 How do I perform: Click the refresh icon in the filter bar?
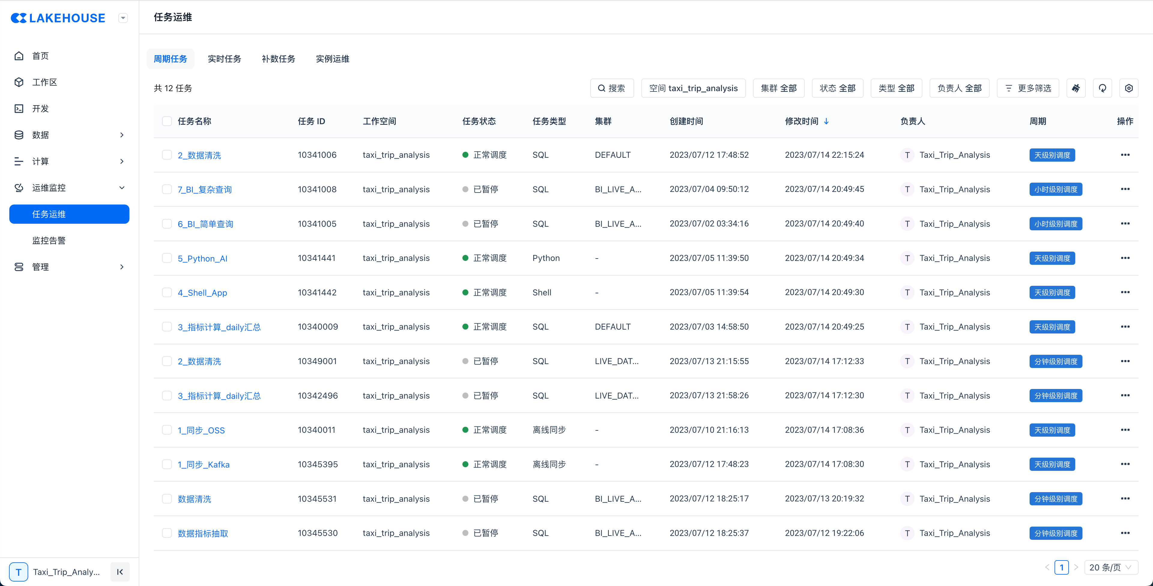point(1103,88)
